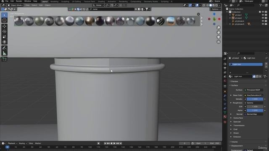Expand the Preview panel

click(235, 81)
